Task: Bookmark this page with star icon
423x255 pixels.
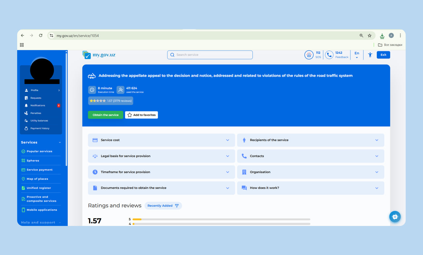Action: 369,36
